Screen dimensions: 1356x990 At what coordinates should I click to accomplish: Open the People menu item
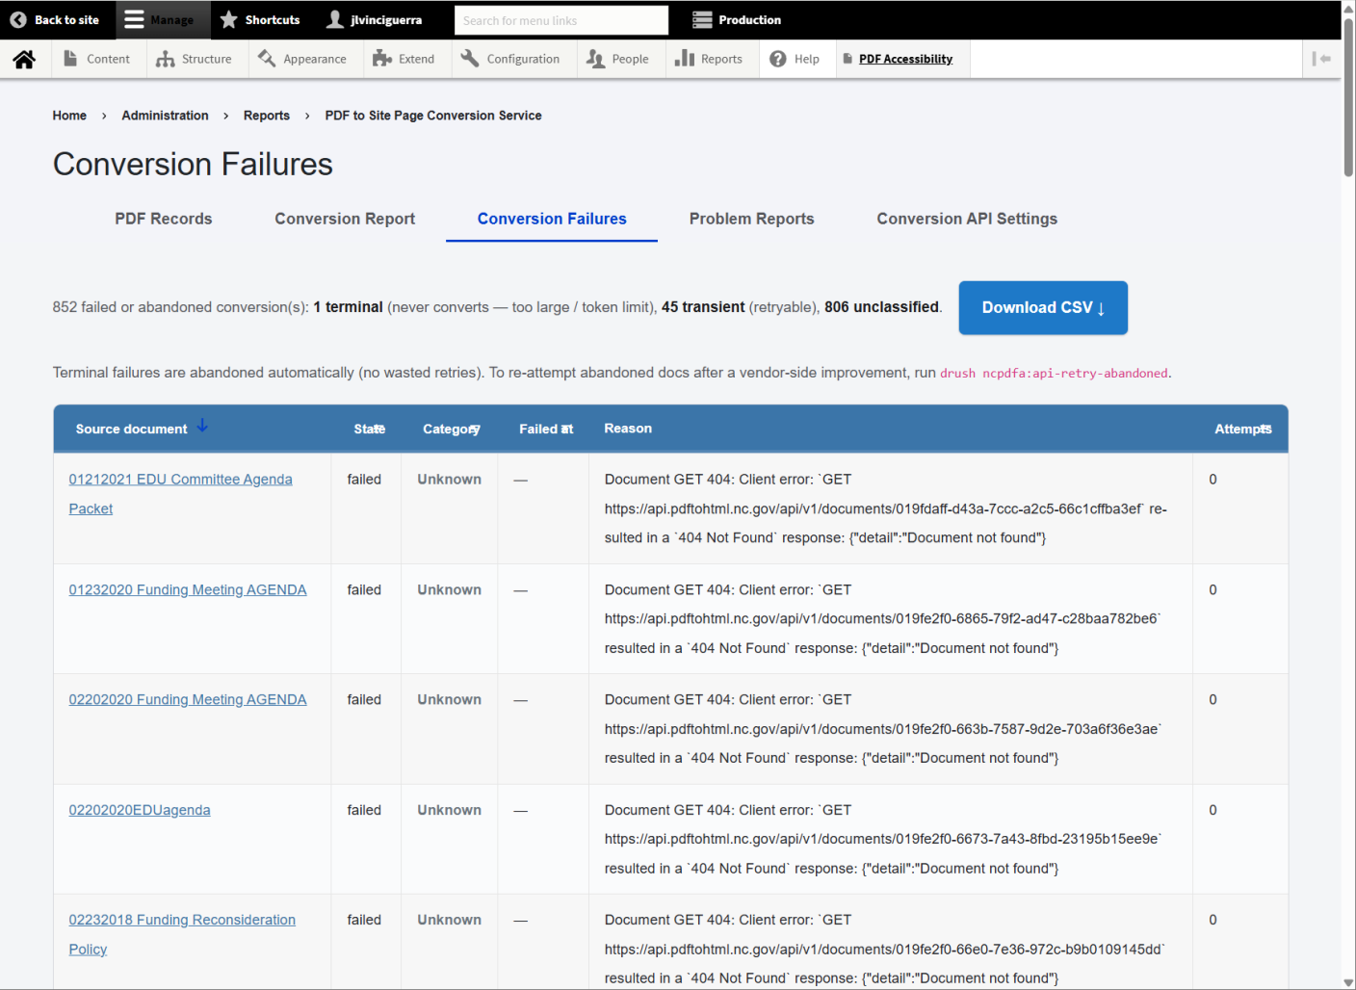[618, 59]
